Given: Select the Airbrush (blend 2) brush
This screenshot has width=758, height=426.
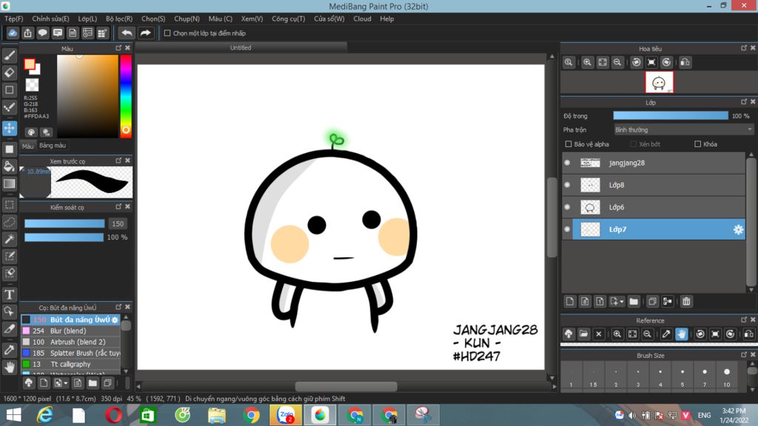Looking at the screenshot, I should pyautogui.click(x=70, y=342).
